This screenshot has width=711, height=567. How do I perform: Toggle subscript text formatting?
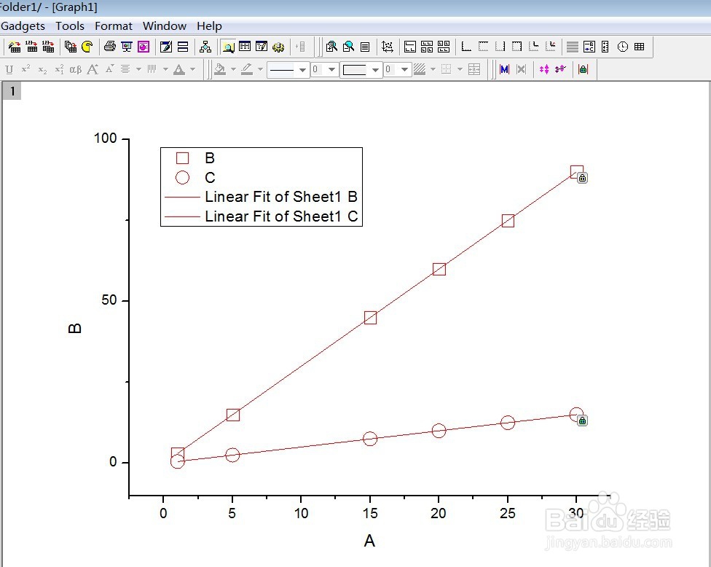tap(42, 69)
